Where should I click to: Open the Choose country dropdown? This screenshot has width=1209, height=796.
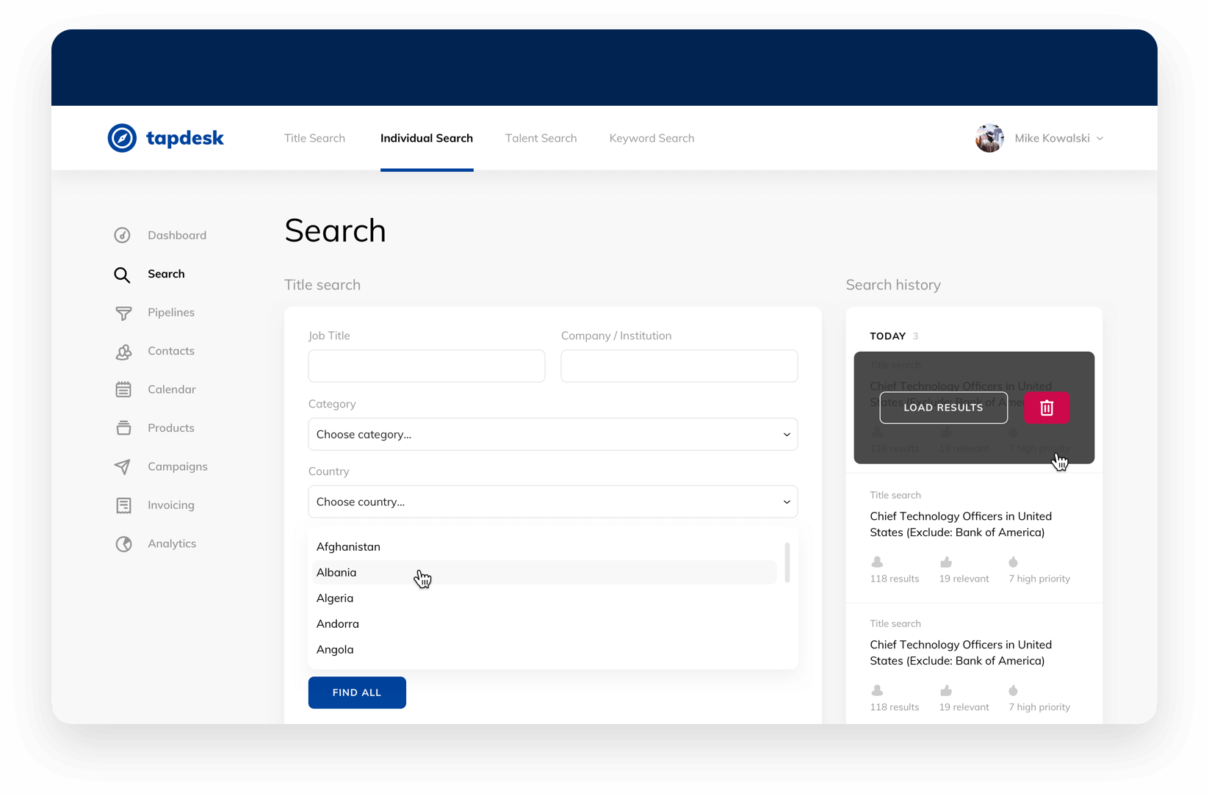[552, 502]
